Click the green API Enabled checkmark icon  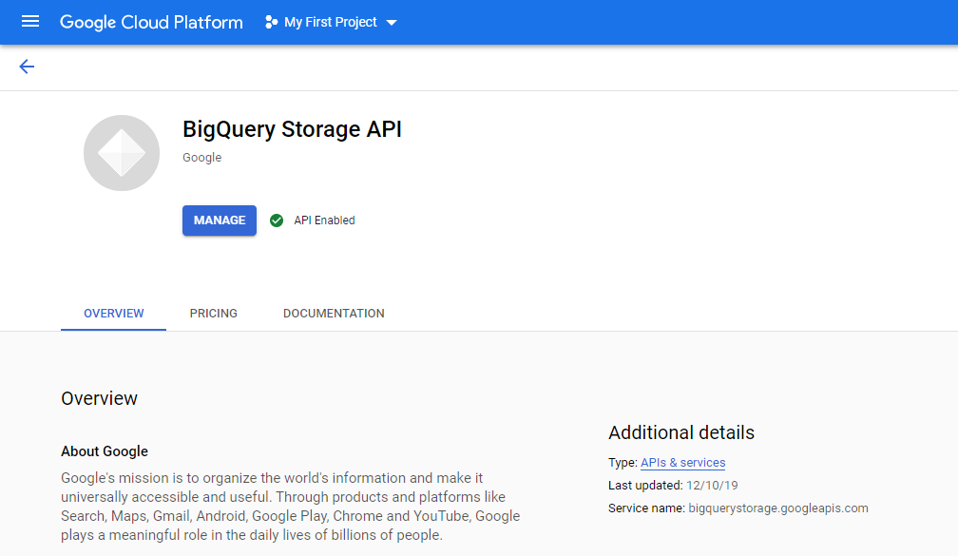(x=277, y=220)
